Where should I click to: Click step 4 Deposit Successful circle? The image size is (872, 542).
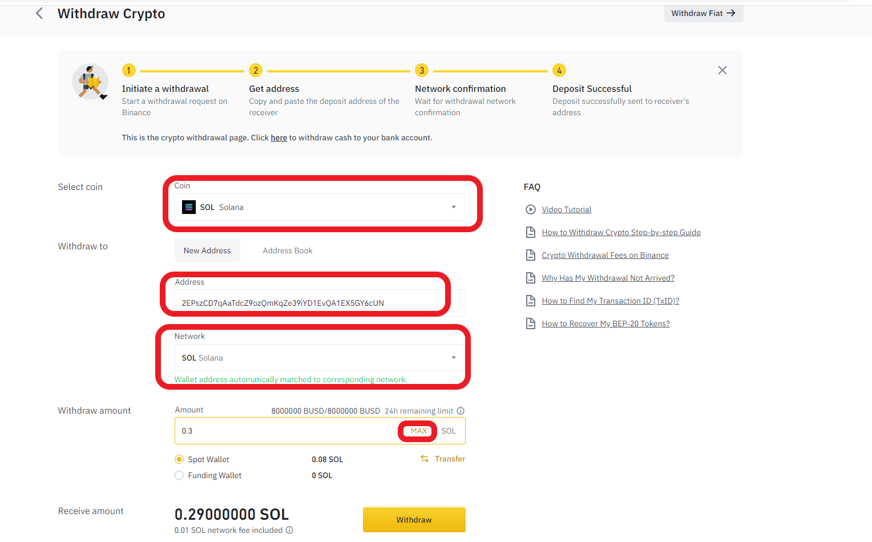coord(559,70)
